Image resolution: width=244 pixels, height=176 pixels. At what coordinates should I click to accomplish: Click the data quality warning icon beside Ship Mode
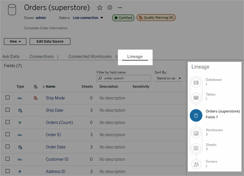click(x=36, y=98)
